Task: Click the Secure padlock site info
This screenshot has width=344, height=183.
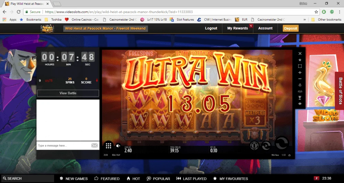Action: pyautogui.click(x=33, y=12)
